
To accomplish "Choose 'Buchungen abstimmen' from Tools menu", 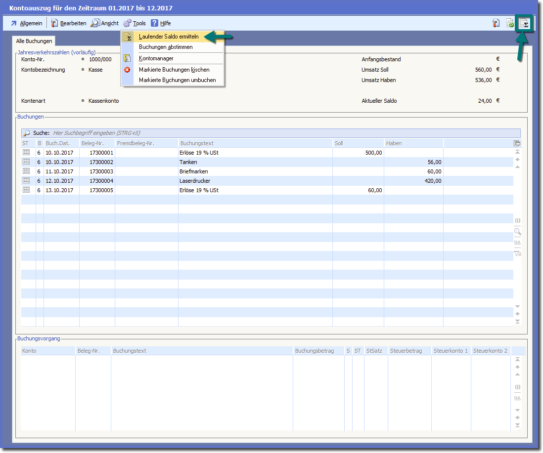I will pyautogui.click(x=166, y=47).
